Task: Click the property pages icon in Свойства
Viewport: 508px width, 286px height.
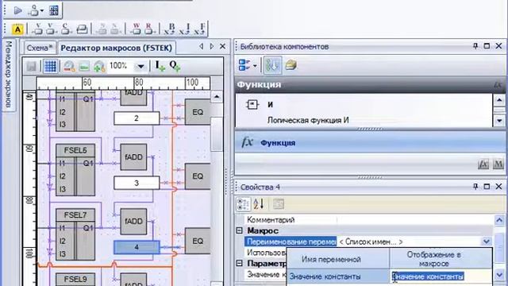Action: click(x=278, y=204)
